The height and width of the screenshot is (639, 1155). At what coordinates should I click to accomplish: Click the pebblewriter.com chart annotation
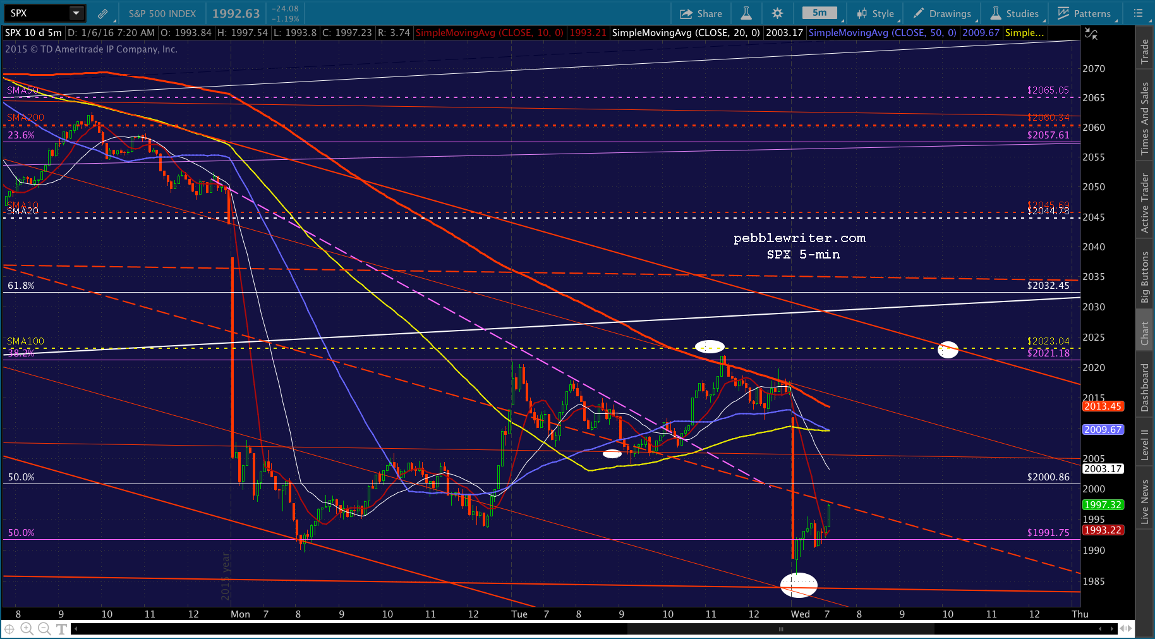click(x=799, y=238)
